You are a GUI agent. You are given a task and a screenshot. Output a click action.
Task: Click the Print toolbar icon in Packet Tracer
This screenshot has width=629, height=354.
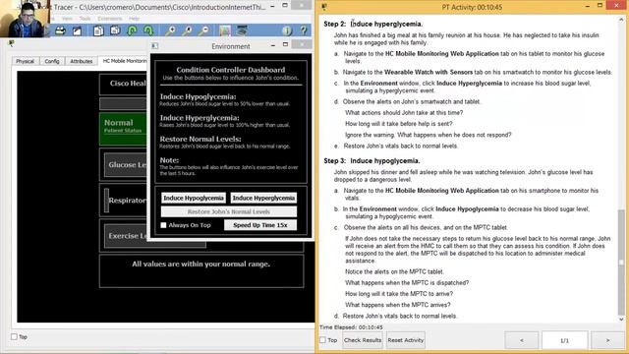pyautogui.click(x=60, y=30)
